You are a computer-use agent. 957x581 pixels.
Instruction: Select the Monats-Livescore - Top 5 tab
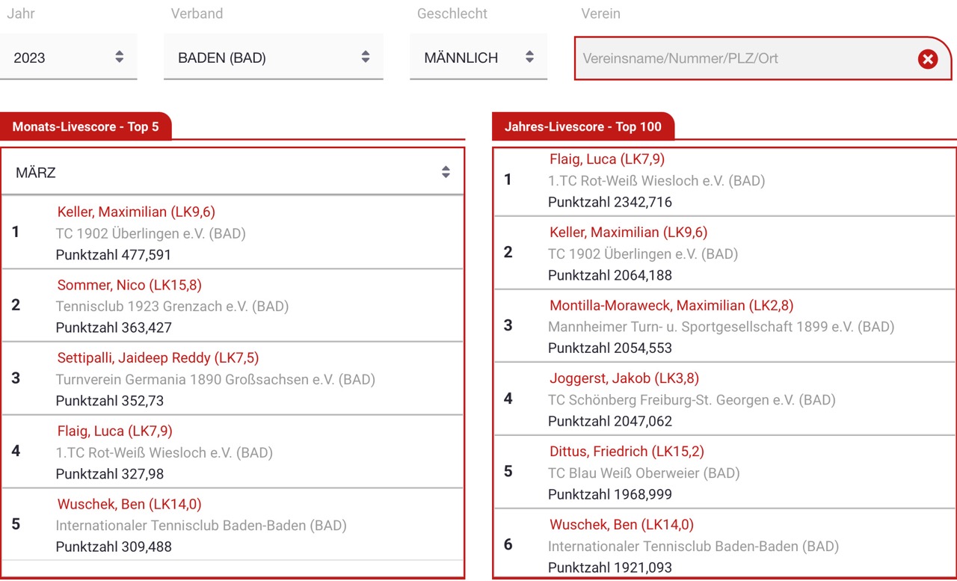click(x=86, y=126)
